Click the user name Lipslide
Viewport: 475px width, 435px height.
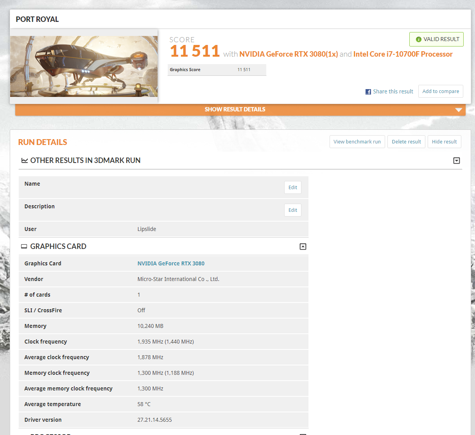pyautogui.click(x=147, y=229)
